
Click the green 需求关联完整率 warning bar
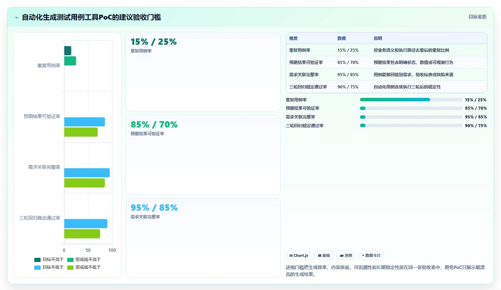pyautogui.click(x=84, y=183)
